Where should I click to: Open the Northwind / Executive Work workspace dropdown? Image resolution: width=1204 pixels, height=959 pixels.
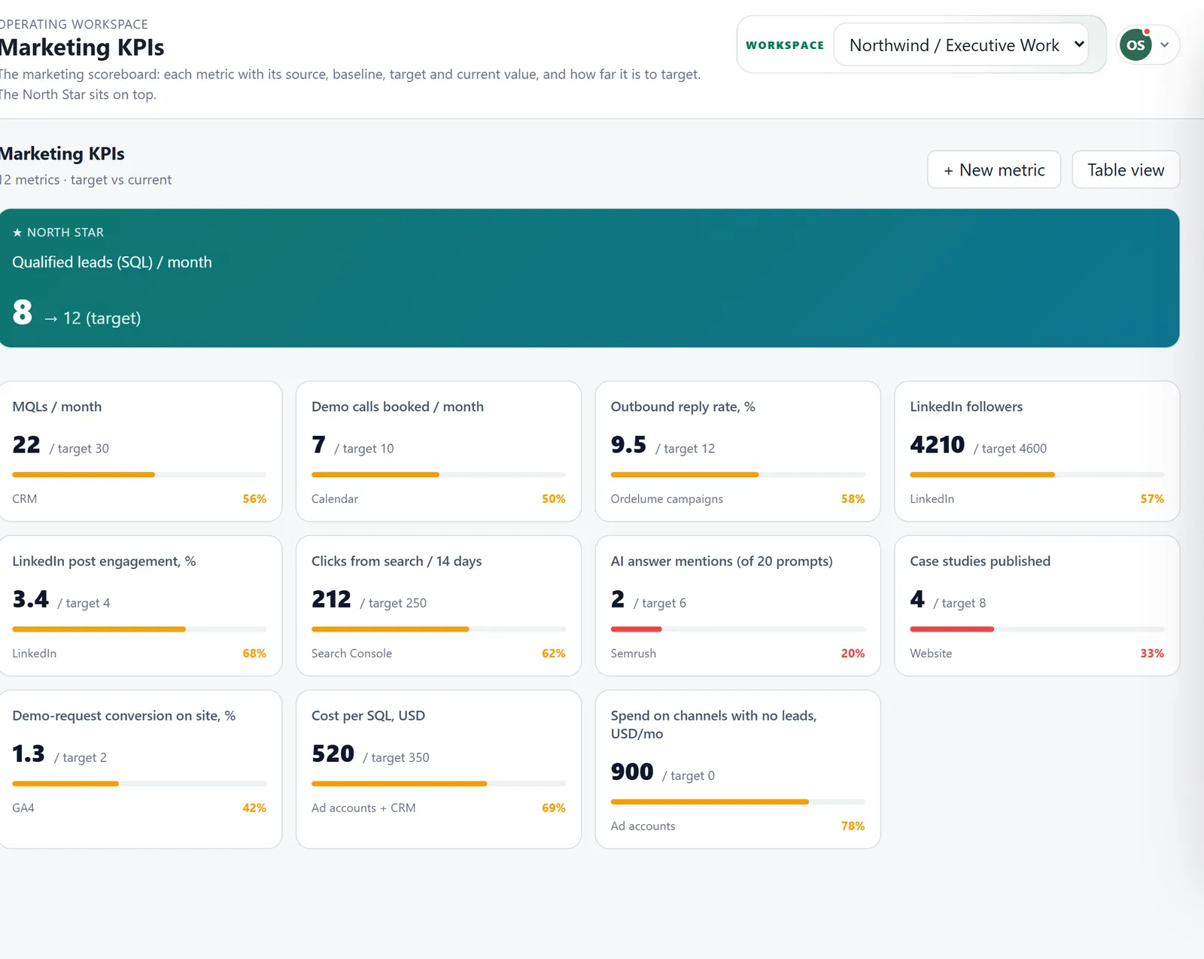tap(961, 45)
